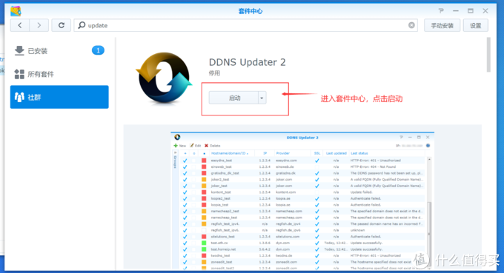Image resolution: width=504 pixels, height=273 pixels.
Task: Click the DDNS Updater 2 screenshot preview
Action: [302, 200]
